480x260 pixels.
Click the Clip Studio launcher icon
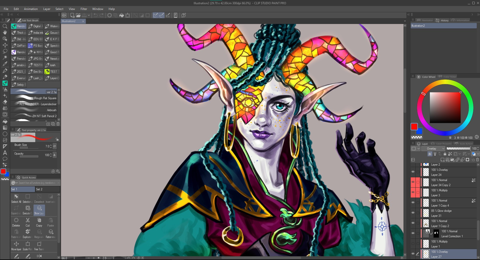pyautogui.click(x=64, y=15)
